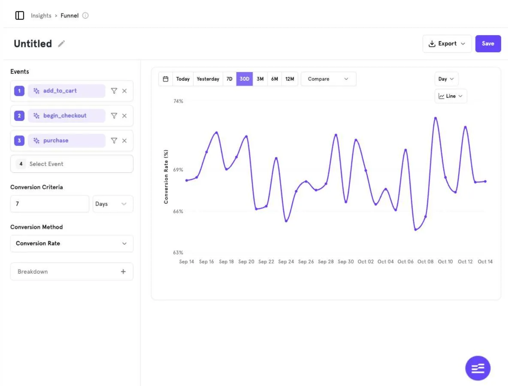Open the Line chart type dropdown

tap(451, 96)
